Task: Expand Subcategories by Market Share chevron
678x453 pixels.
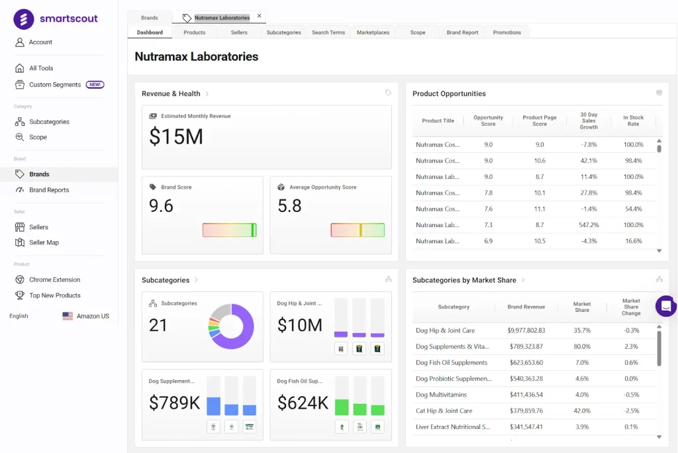Action: 523,280
